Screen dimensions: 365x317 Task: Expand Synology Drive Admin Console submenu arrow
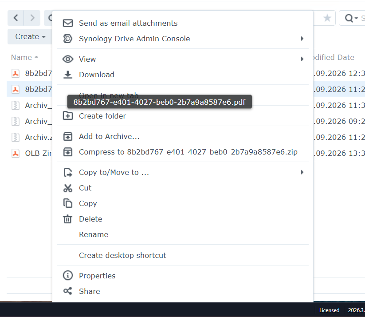click(x=302, y=39)
